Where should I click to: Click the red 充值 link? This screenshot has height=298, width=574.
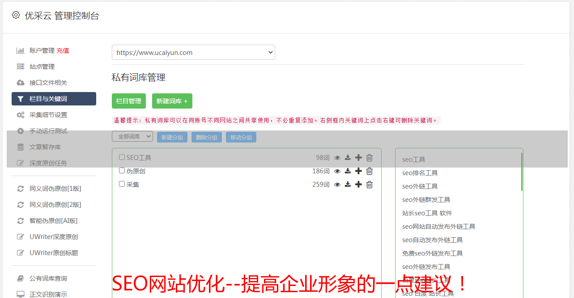click(63, 50)
